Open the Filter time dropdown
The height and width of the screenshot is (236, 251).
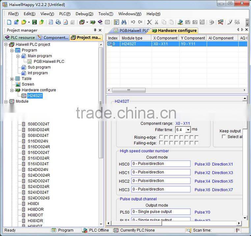click(188, 130)
